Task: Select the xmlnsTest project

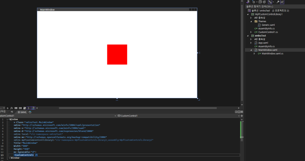Action: [x=260, y=36]
